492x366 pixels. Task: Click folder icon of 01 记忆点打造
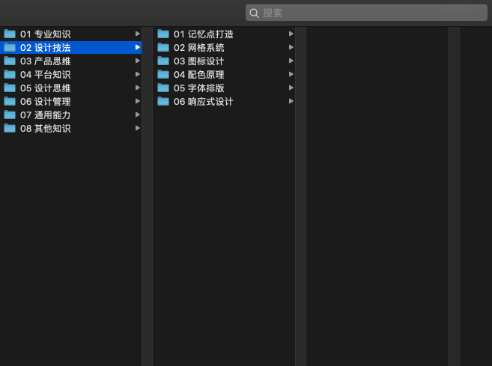pos(163,34)
